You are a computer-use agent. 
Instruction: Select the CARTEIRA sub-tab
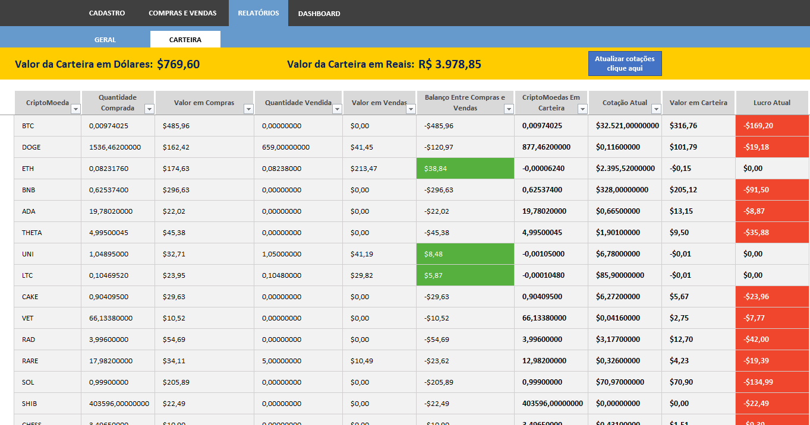(x=185, y=40)
